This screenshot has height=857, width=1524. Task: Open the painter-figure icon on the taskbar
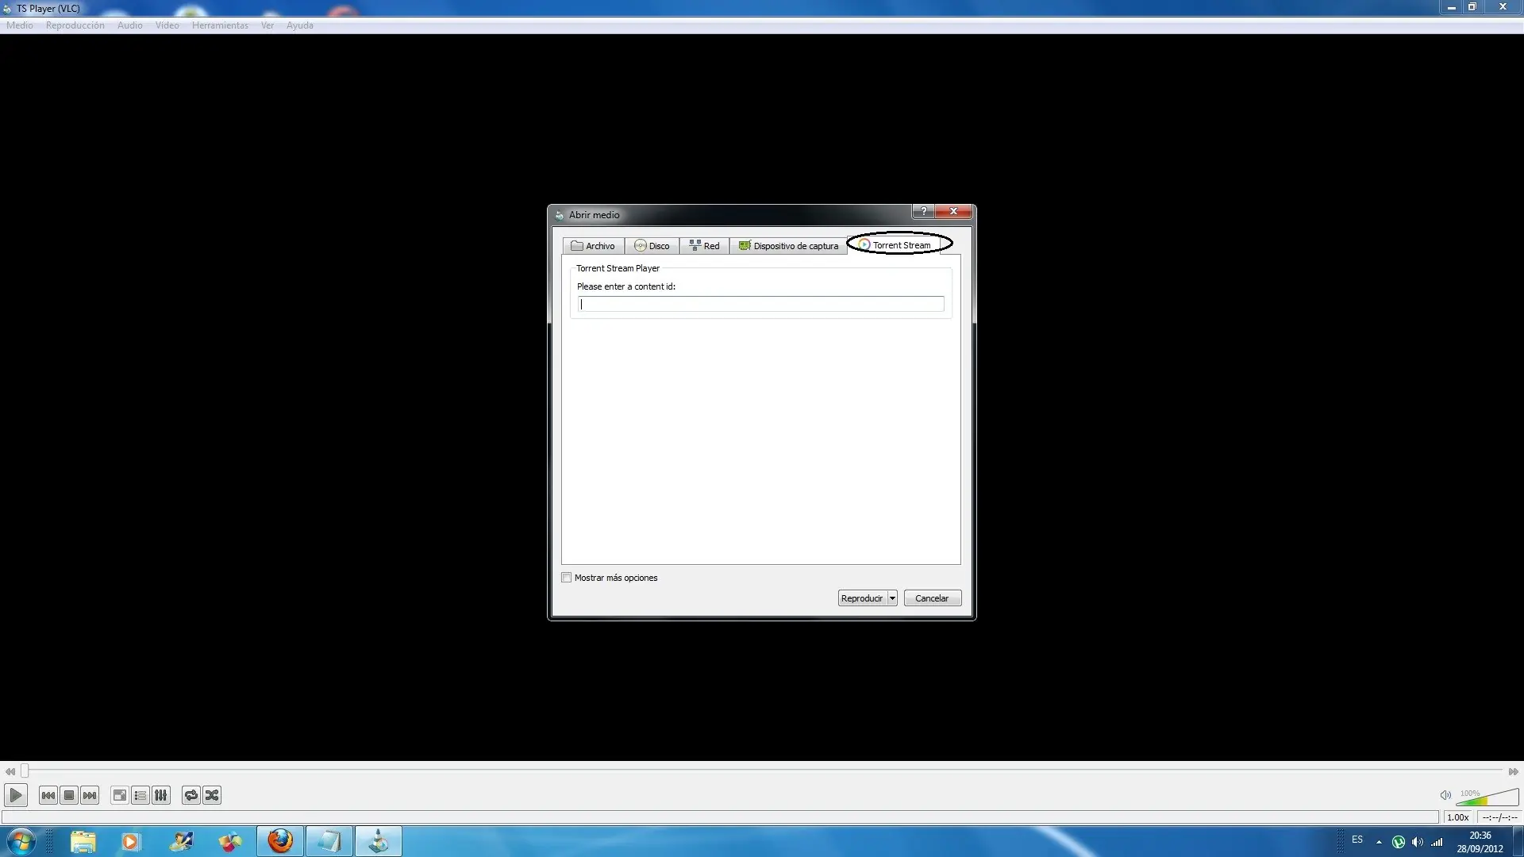point(181,841)
